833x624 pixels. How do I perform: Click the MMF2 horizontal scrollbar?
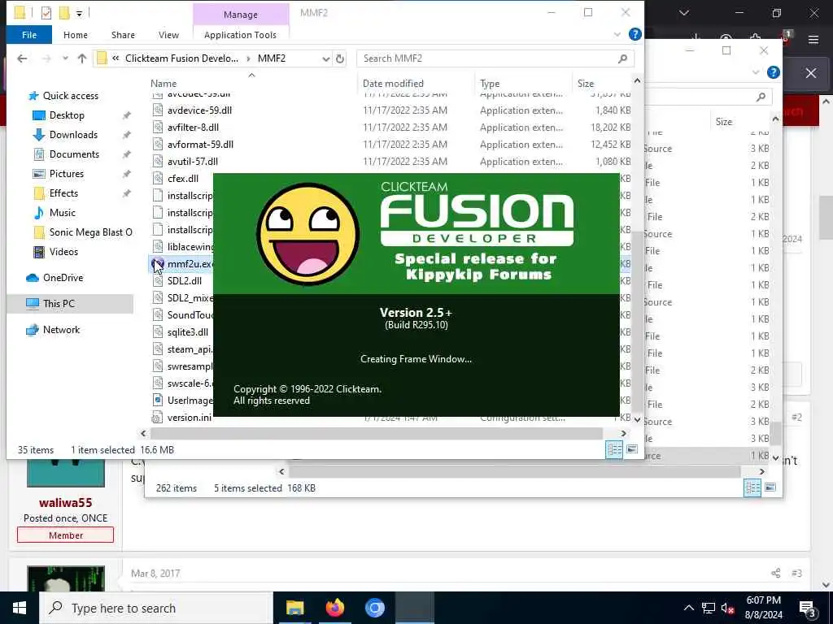point(376,434)
